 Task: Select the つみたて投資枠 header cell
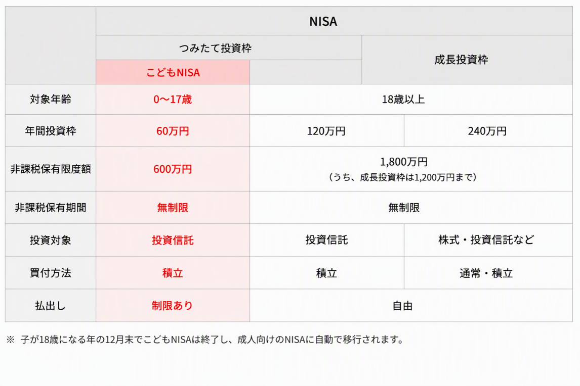tap(229, 47)
